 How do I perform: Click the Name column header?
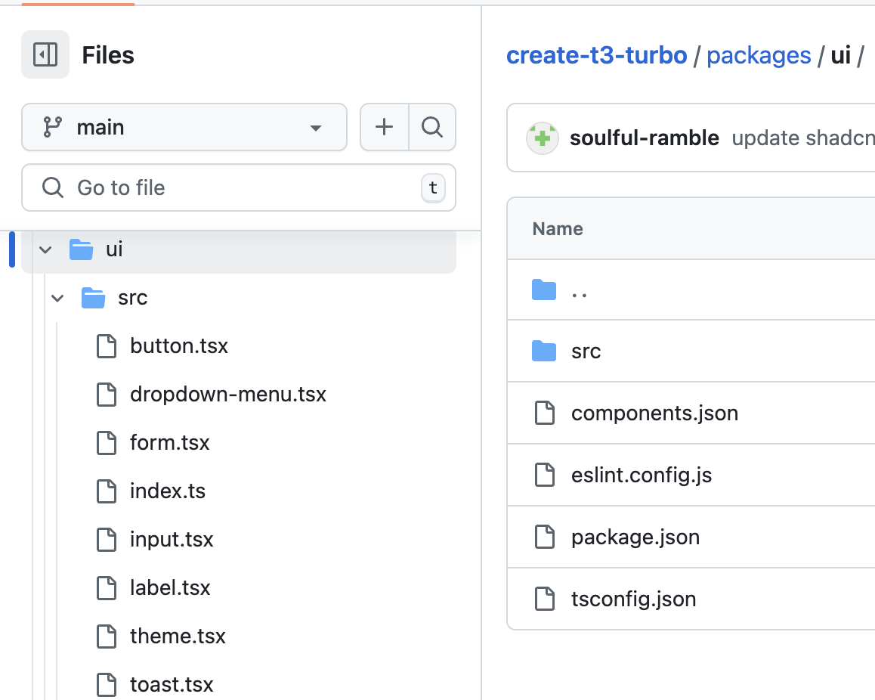558,229
